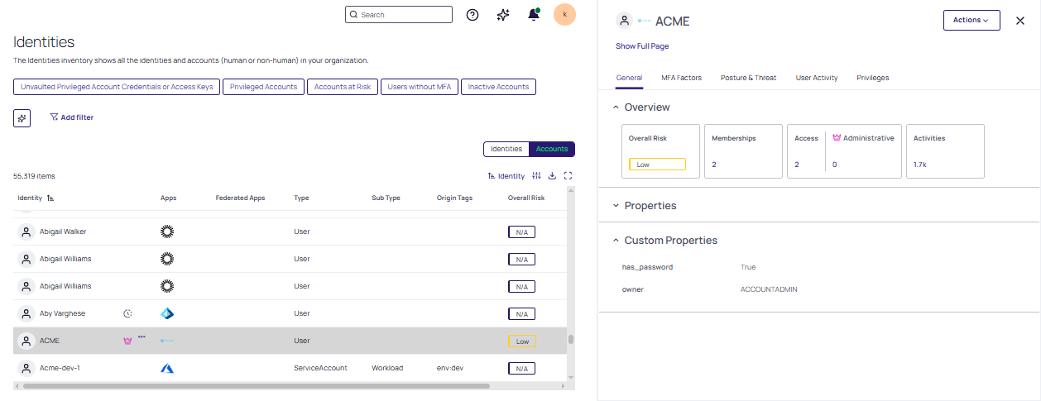Open the column settings sliders icon
This screenshot has height=401, width=1041.
point(536,175)
